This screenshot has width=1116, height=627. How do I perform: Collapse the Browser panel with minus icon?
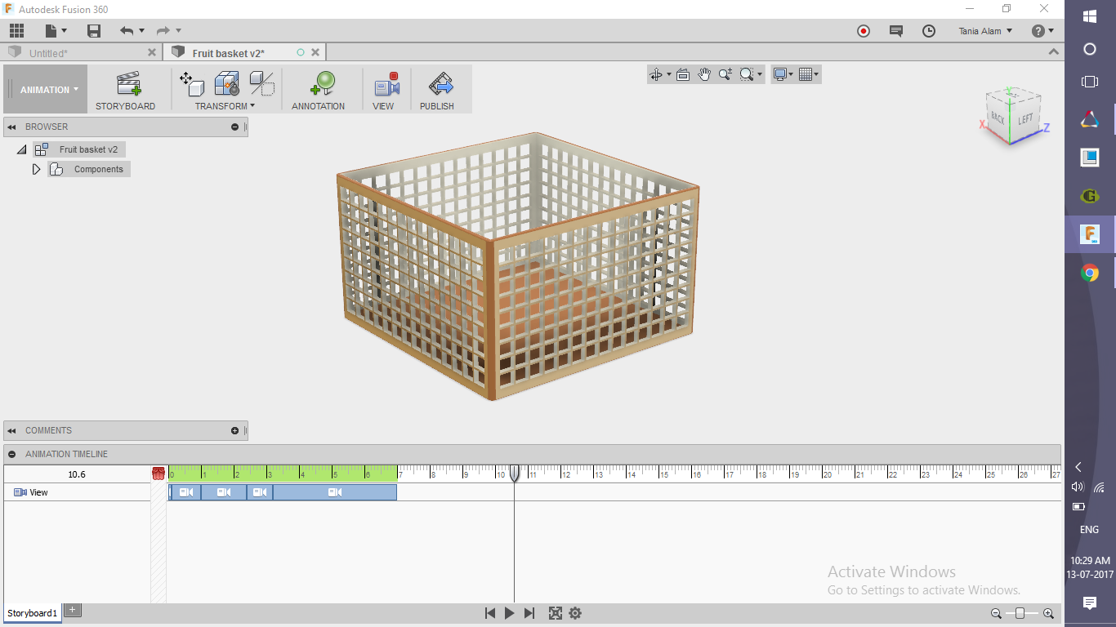point(235,127)
